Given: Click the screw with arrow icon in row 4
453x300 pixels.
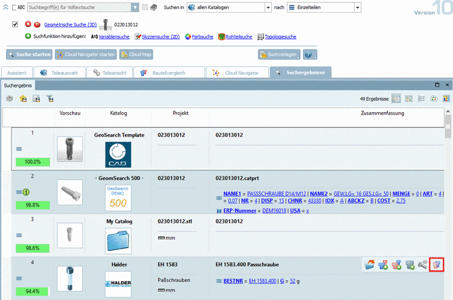Looking at the screenshot, I should (x=423, y=264).
